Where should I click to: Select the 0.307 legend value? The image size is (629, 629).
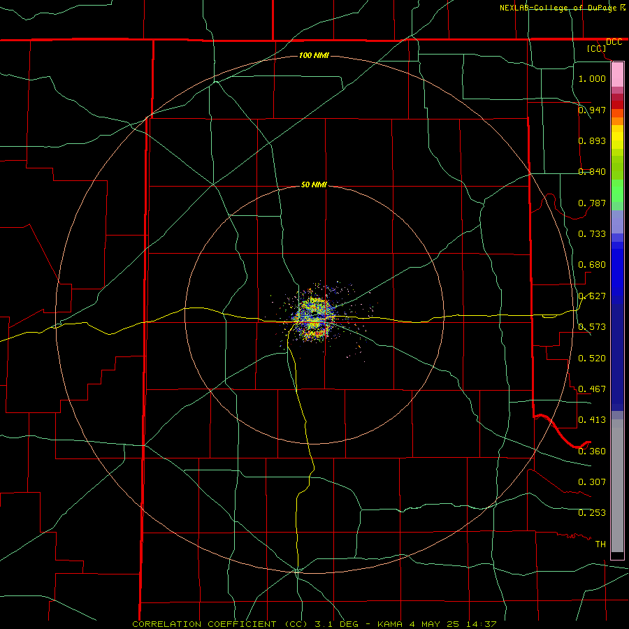click(x=592, y=482)
